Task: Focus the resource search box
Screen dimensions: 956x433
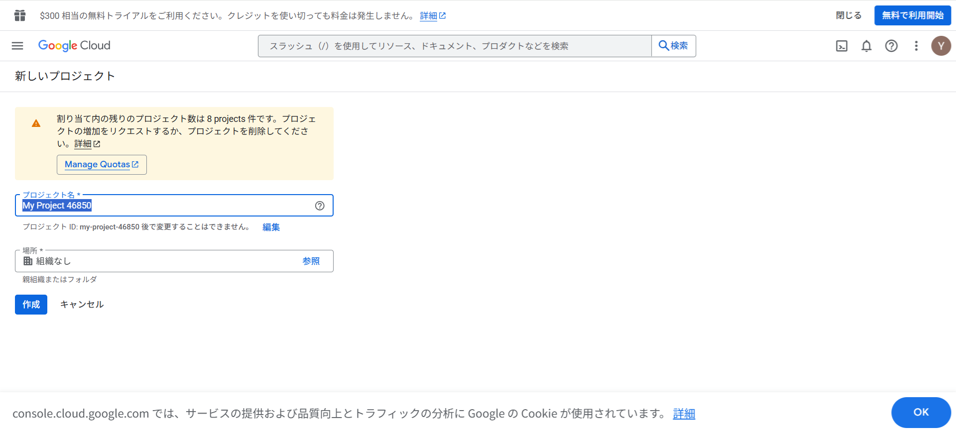Action: [x=454, y=46]
